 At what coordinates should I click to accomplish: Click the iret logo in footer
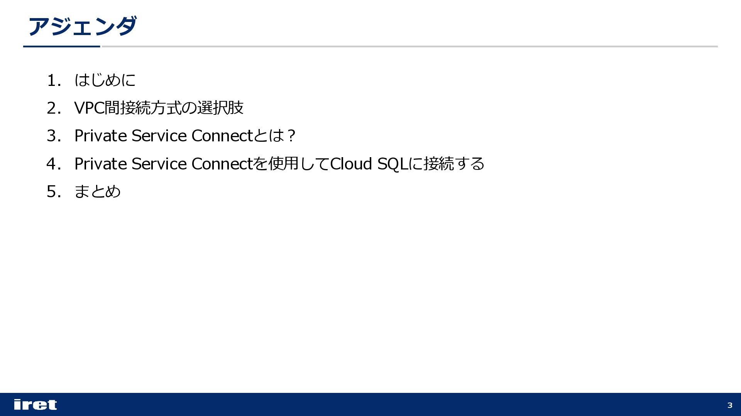point(36,404)
